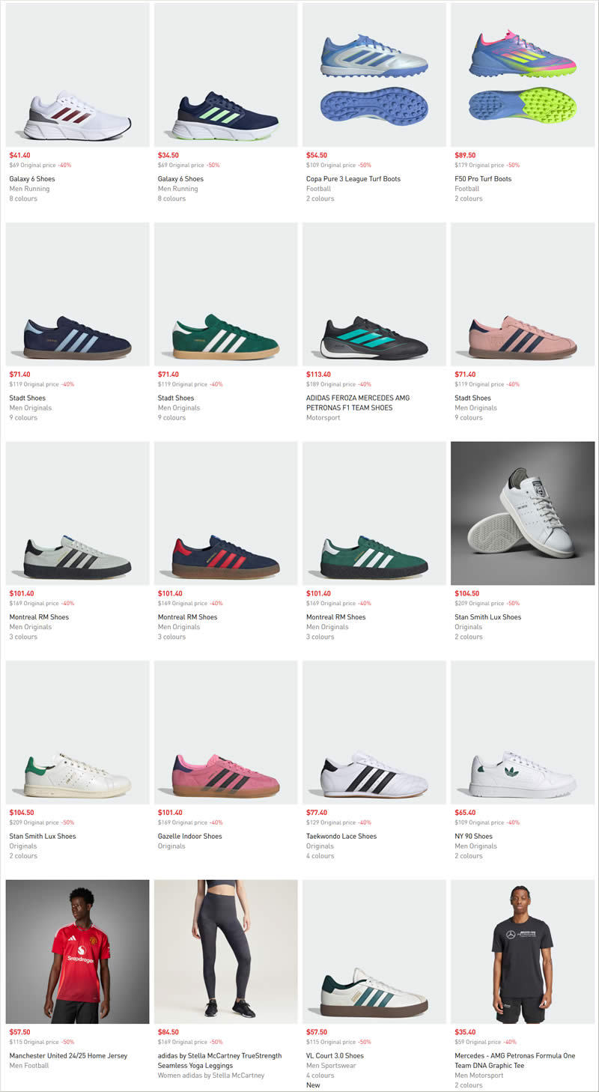Open the pink F50 Pro Turf Boots thumbnail

coord(522,75)
